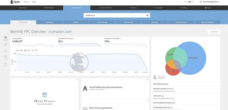Click the Paid Keywords sparkline chart
Viewport: 228px width, 110px height.
[x=33, y=45]
